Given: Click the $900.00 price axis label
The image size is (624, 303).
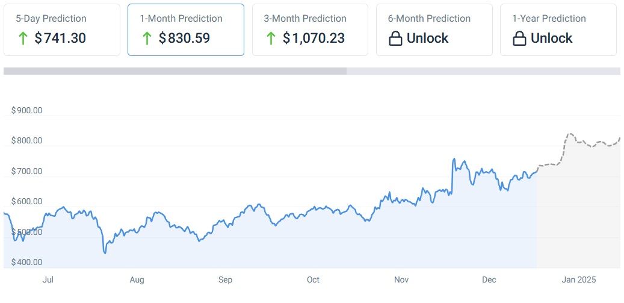Looking at the screenshot, I should pyautogui.click(x=26, y=110).
